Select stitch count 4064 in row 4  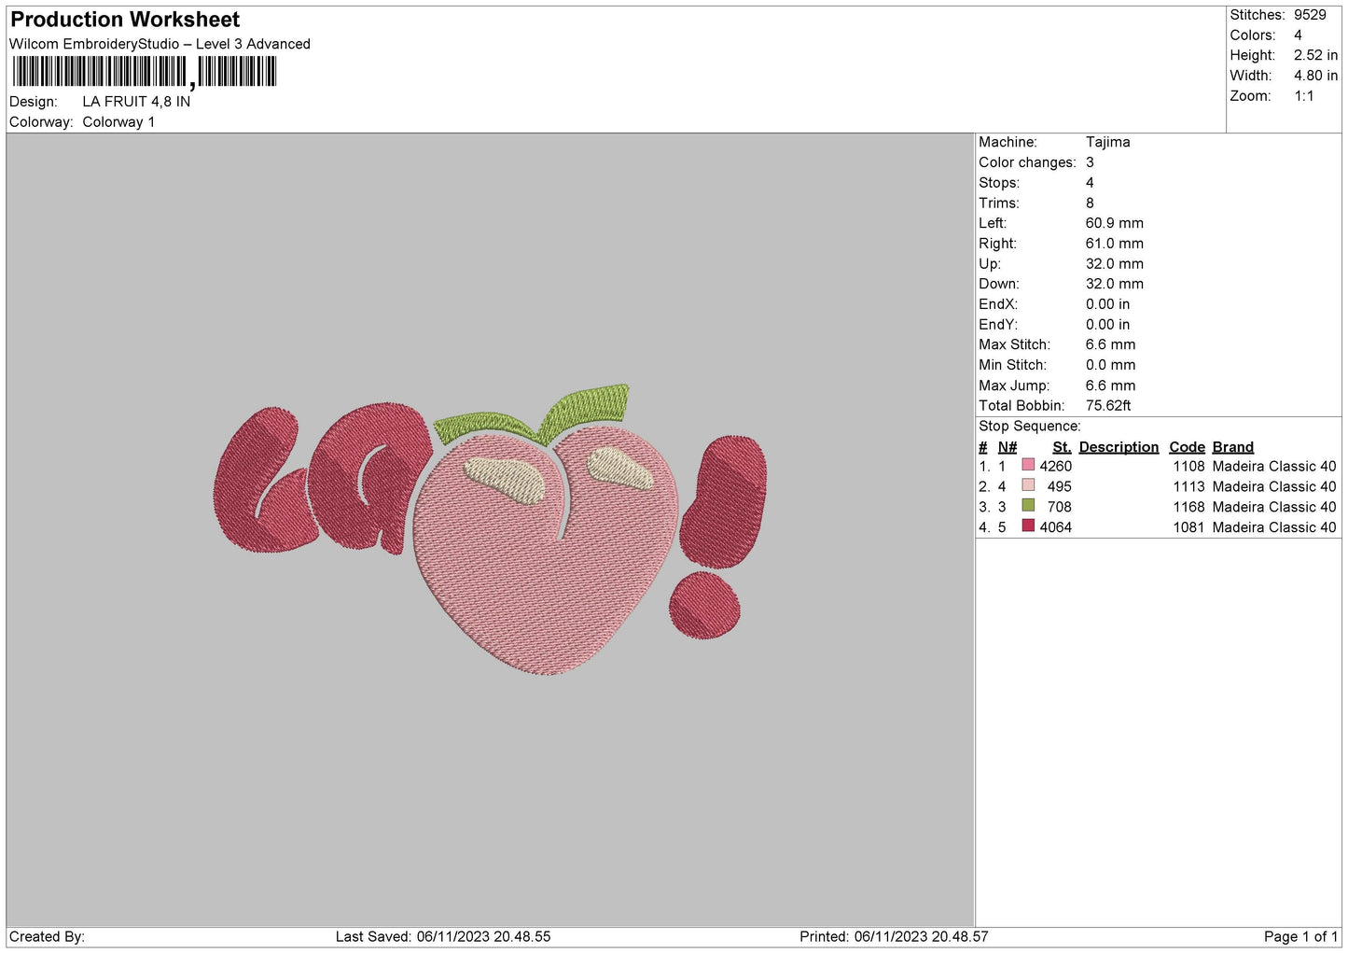(1055, 527)
